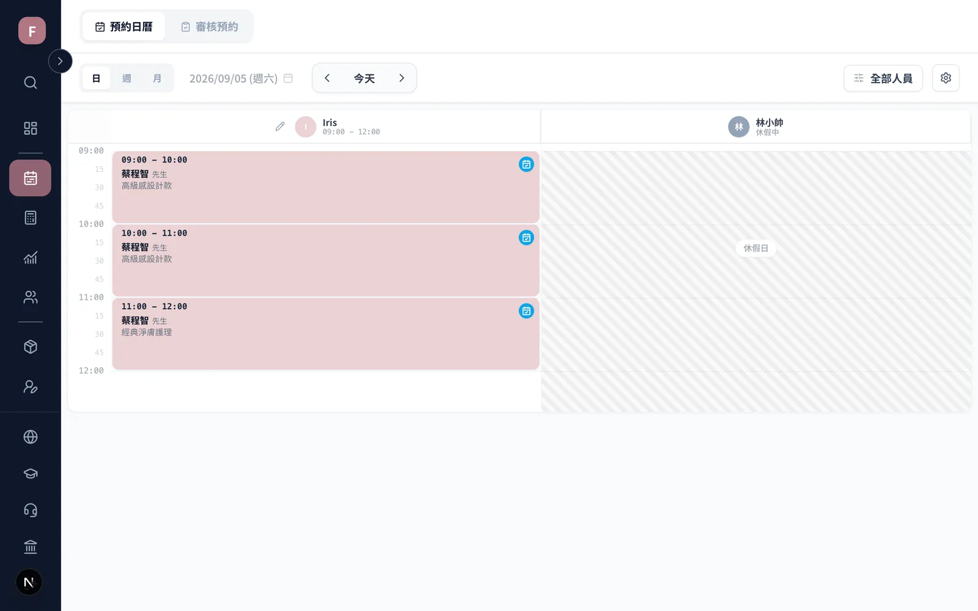Screen dimensions: 978x611
Task: Switch calendar to month view 月
Action: [157, 78]
